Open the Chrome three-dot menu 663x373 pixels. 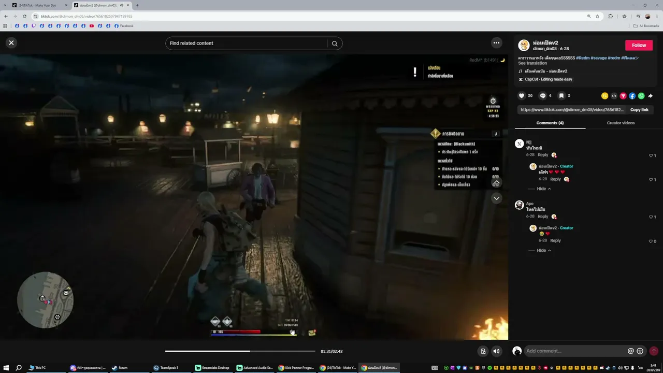tap(657, 16)
